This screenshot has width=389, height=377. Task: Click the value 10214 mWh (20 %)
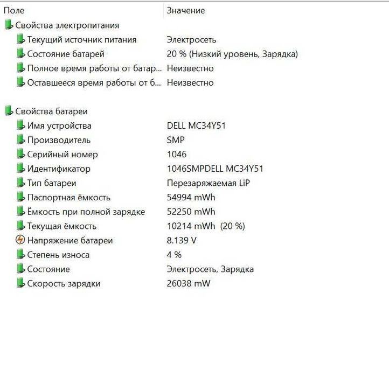pyautogui.click(x=206, y=226)
